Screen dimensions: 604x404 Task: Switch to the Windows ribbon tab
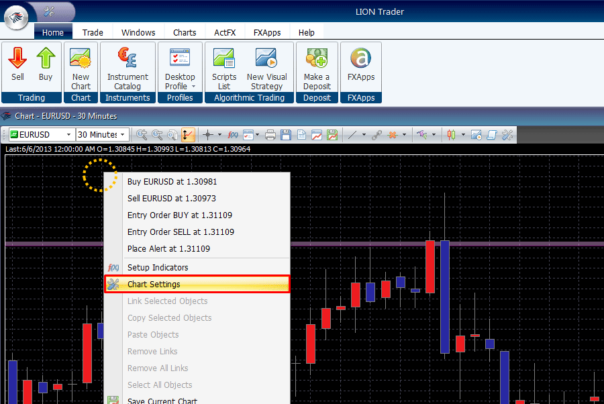pyautogui.click(x=138, y=32)
